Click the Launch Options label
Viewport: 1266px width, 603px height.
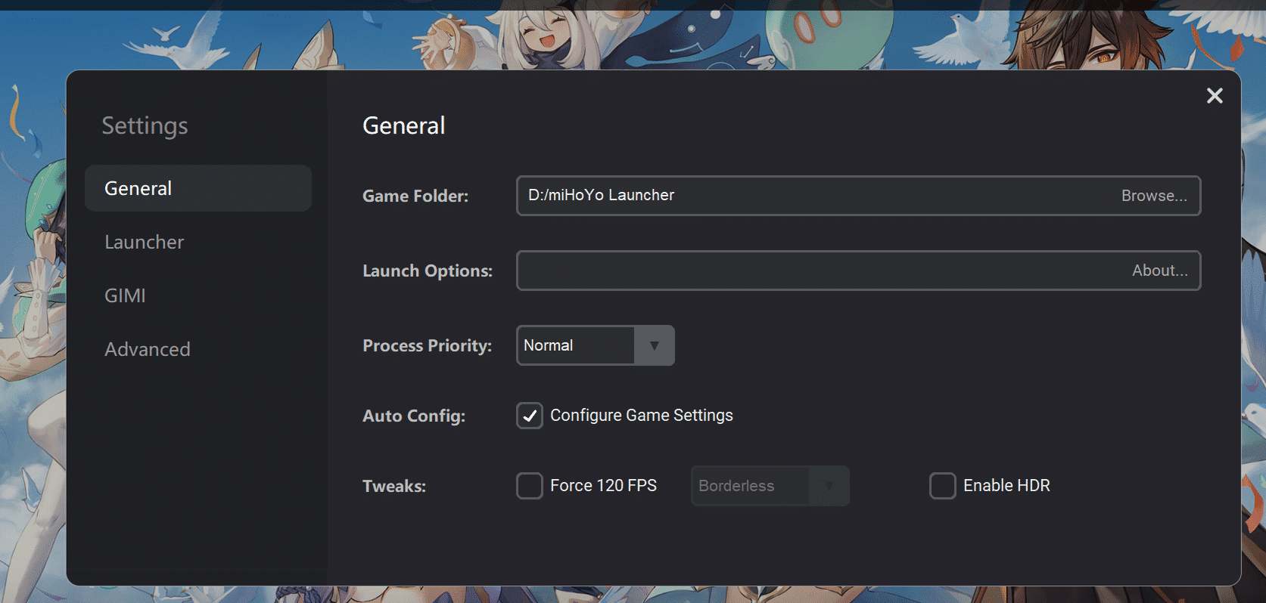pos(428,271)
